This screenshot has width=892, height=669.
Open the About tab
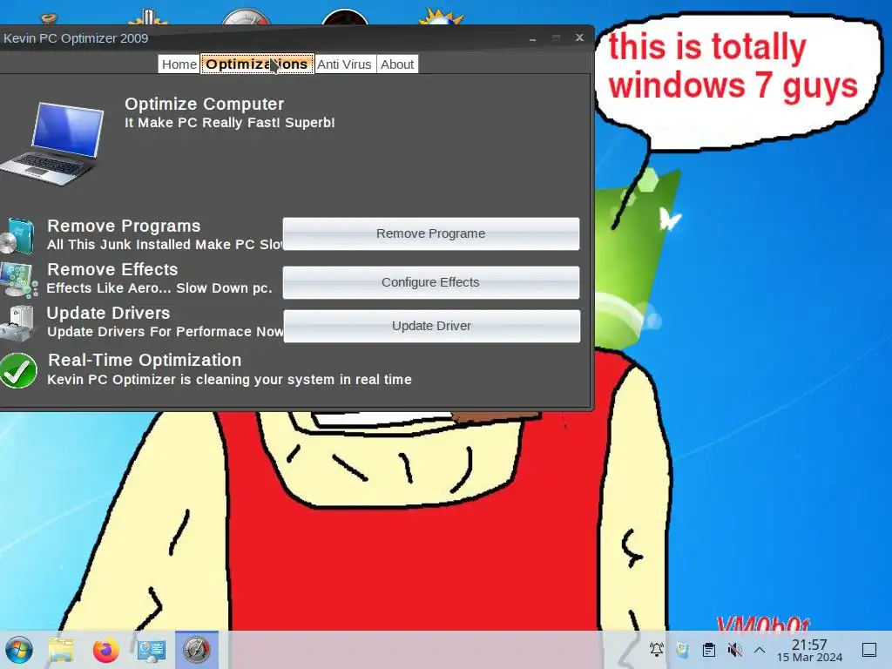coord(397,64)
